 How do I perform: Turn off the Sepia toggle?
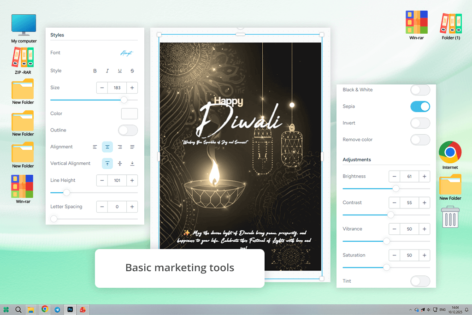[420, 107]
